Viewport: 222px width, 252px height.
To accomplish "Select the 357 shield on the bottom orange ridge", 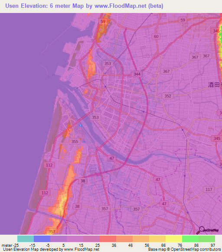I will point(52,232).
